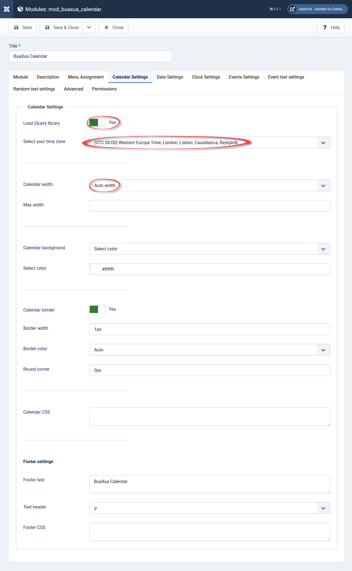Screen dimensions: 352x571
Task: Click the disk icon on Save & Close
Action: pos(47,27)
